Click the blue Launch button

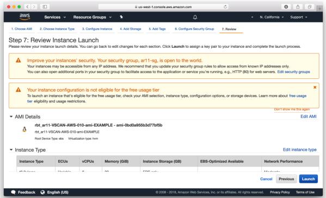tap(309, 179)
